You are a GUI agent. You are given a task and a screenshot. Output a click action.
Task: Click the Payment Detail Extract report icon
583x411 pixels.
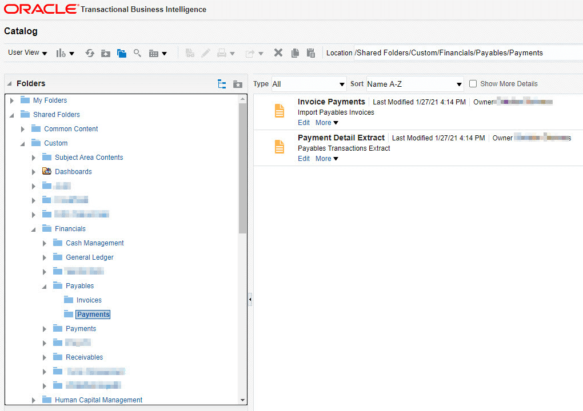(279, 147)
